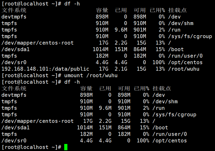Viewport: 215px width, 151px height.
Task: Select devtmpfs in the listing before umount
Action: tap(14, 17)
